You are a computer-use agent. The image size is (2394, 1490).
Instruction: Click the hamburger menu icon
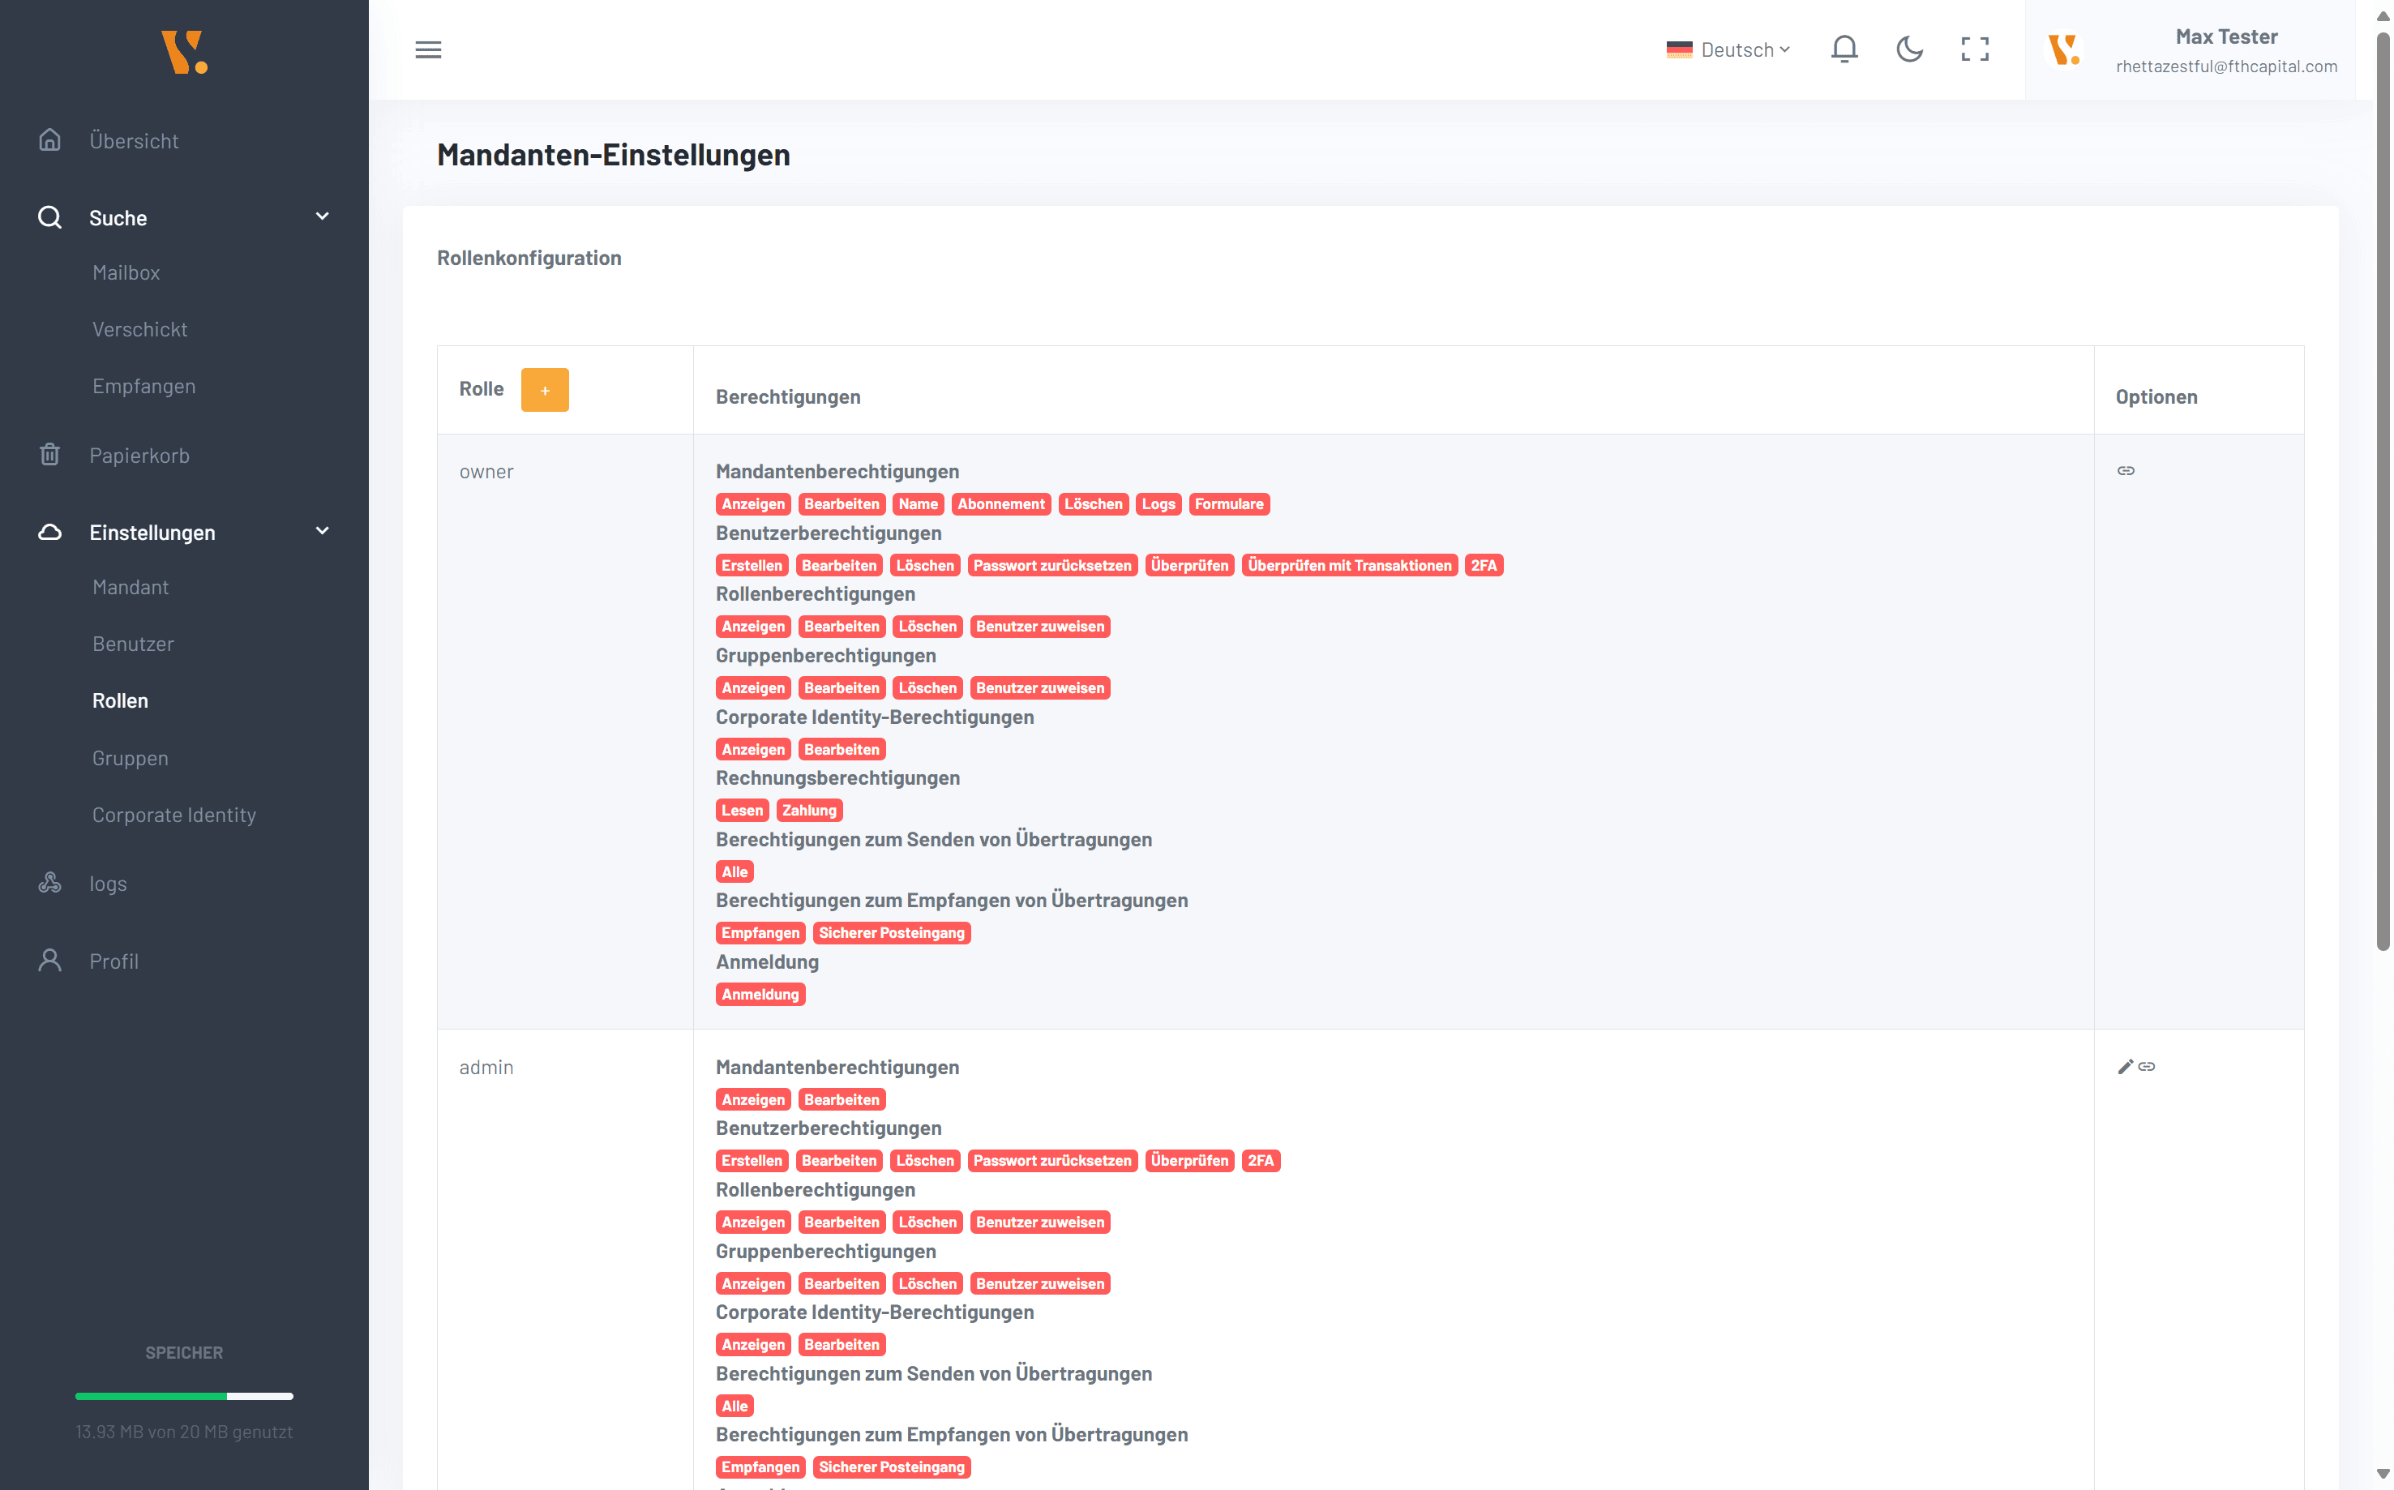[x=427, y=49]
